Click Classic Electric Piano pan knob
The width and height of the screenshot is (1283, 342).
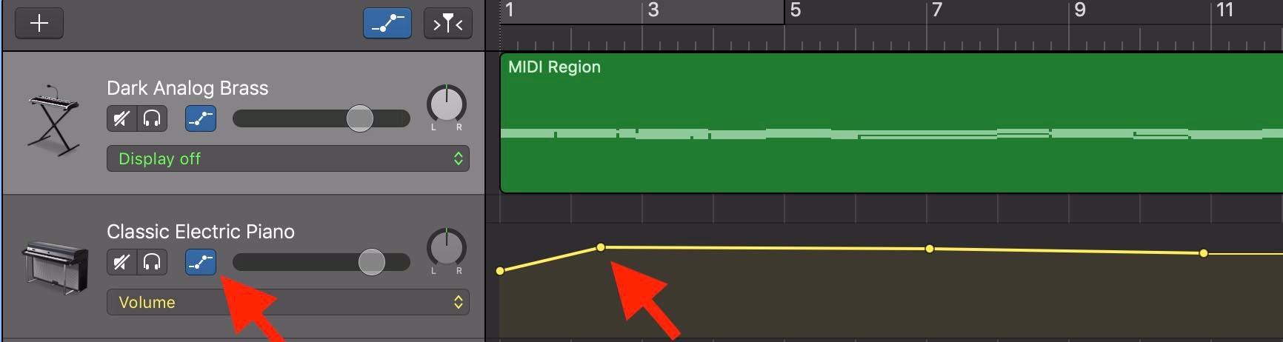point(447,248)
